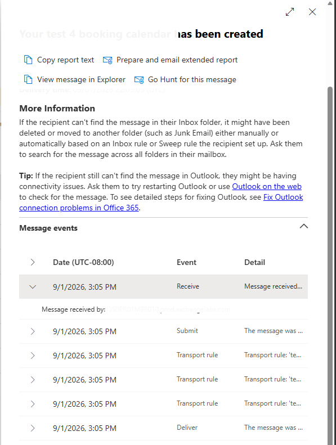
Task: Sort by the Date (UTC-08:00) column header
Action: 83,262
